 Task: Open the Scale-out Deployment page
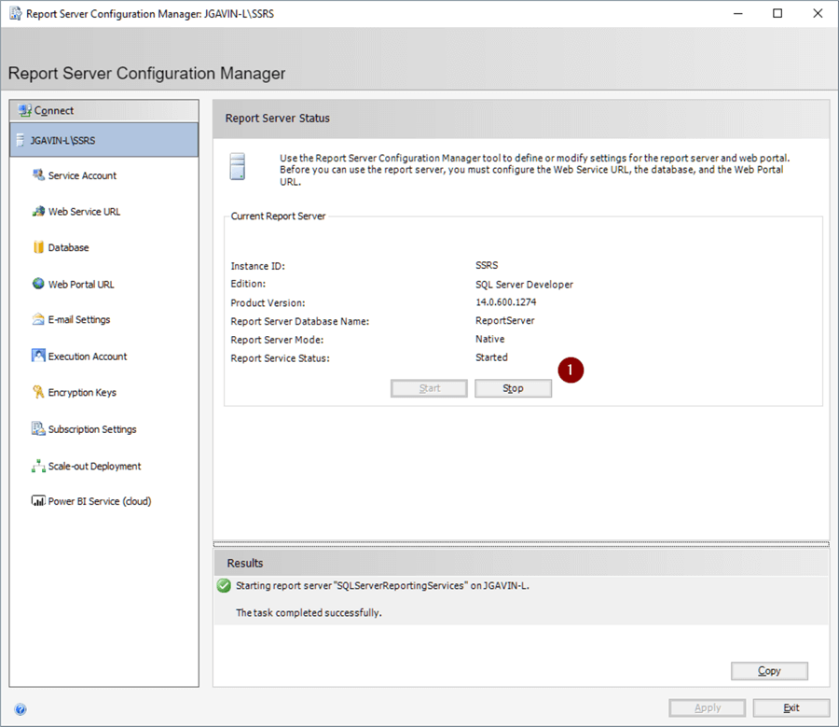tap(94, 466)
